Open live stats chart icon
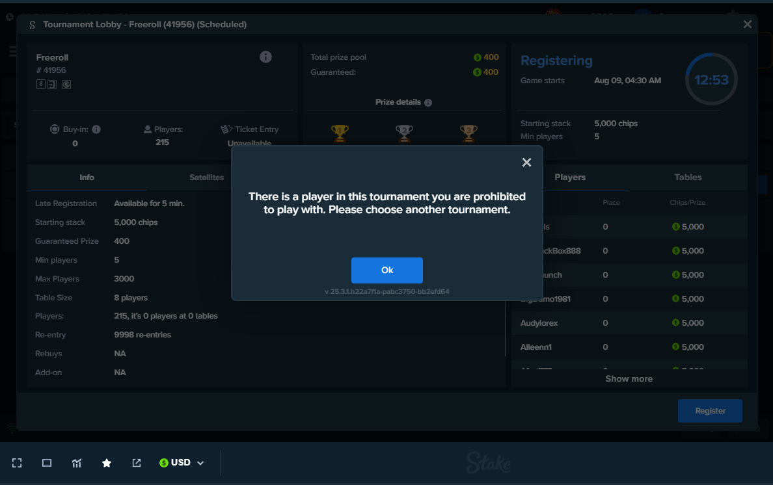Screen dimensions: 773x485 tap(77, 463)
